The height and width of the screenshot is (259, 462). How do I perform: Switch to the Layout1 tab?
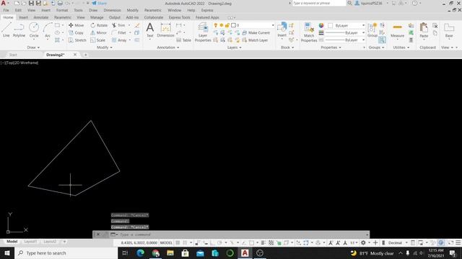(x=30, y=242)
